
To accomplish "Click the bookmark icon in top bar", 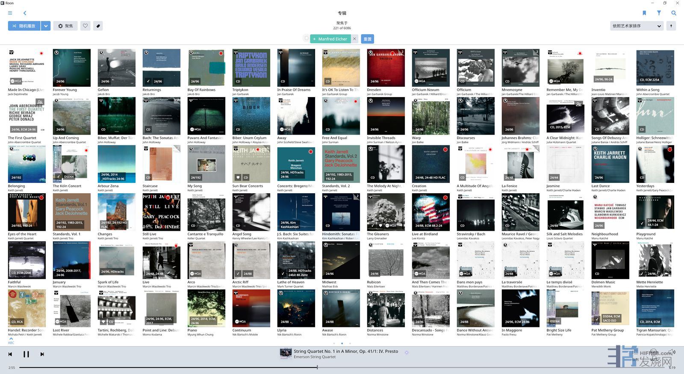I will point(644,13).
